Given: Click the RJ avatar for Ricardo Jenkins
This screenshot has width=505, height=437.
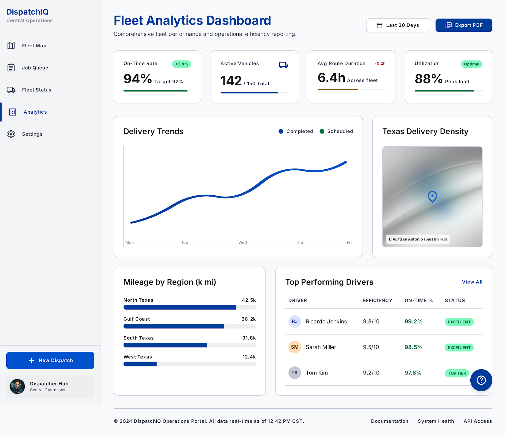Looking at the screenshot, I should click(295, 322).
